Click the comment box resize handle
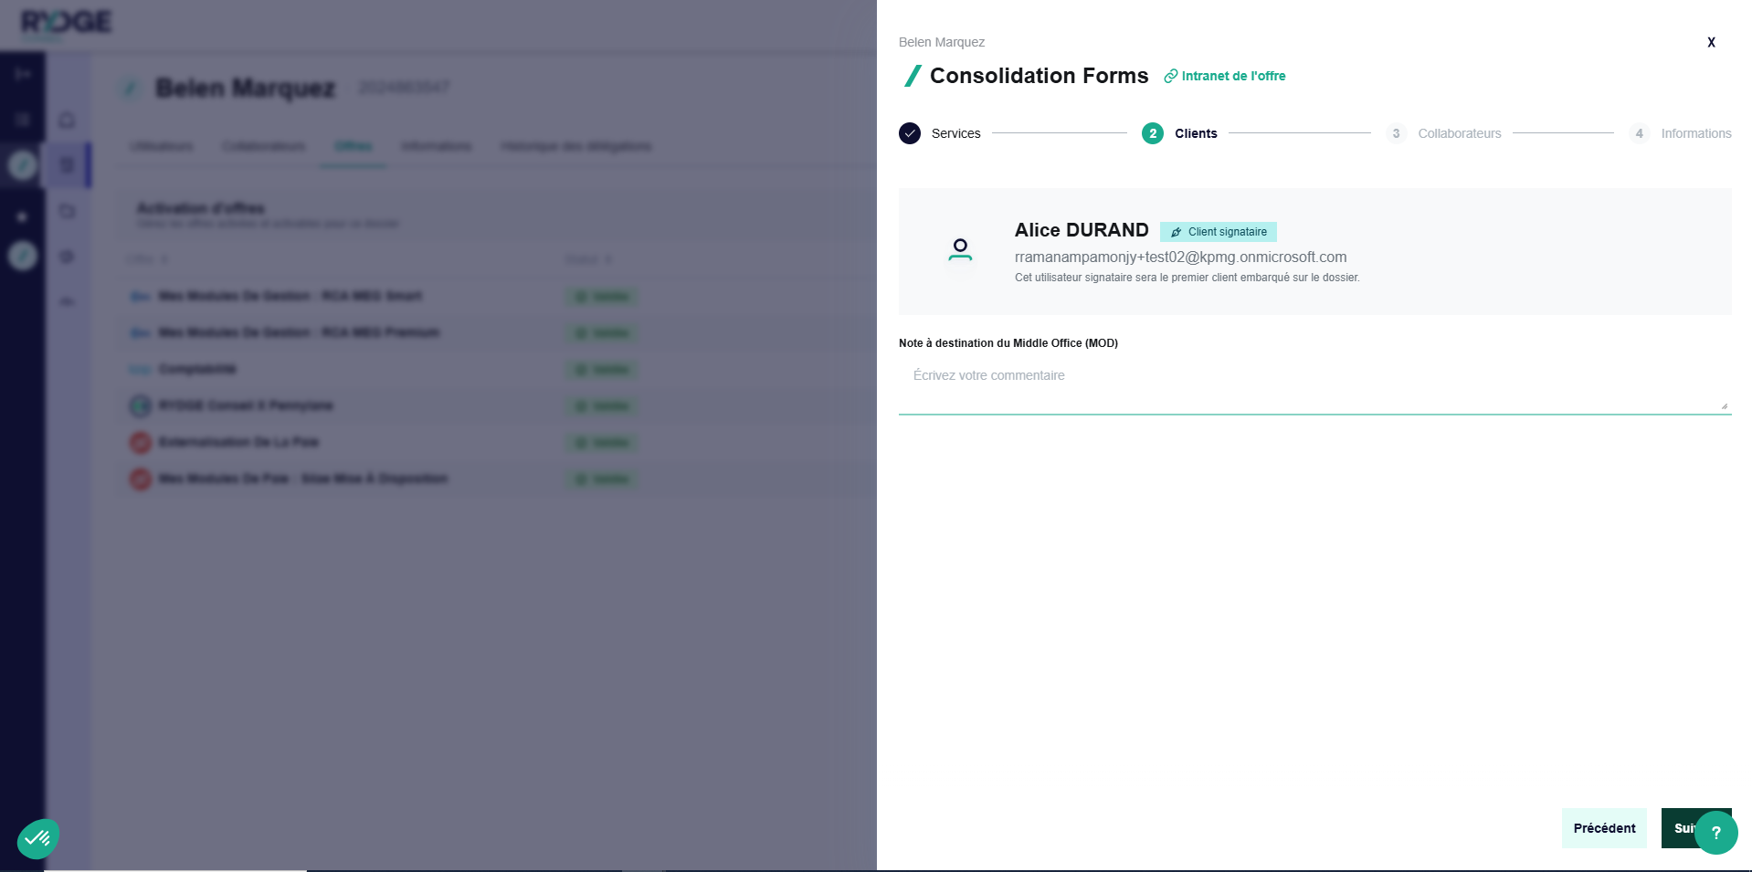Image resolution: width=1752 pixels, height=872 pixels. [x=1724, y=406]
